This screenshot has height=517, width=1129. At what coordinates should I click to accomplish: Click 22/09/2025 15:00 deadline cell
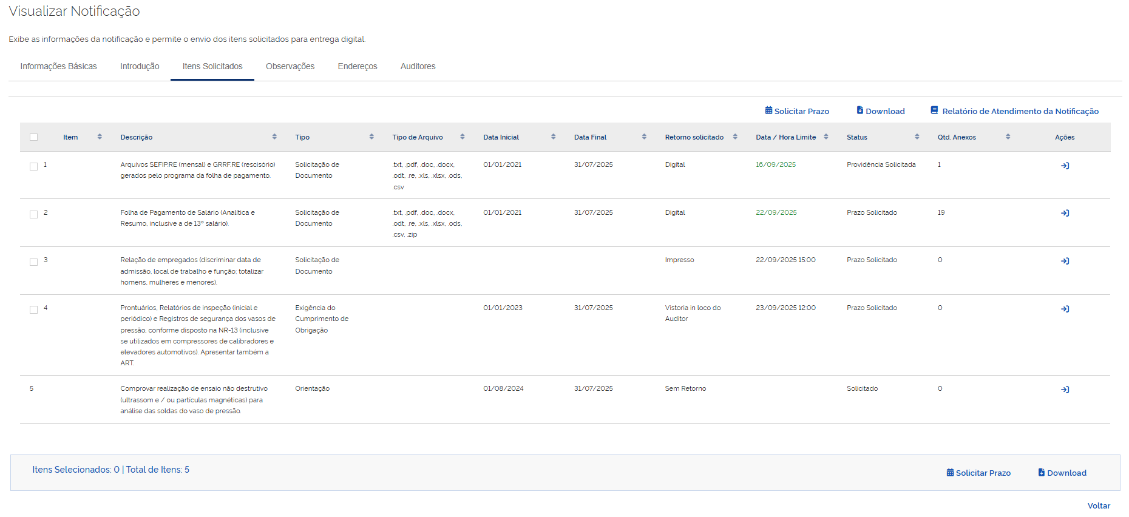click(x=785, y=260)
